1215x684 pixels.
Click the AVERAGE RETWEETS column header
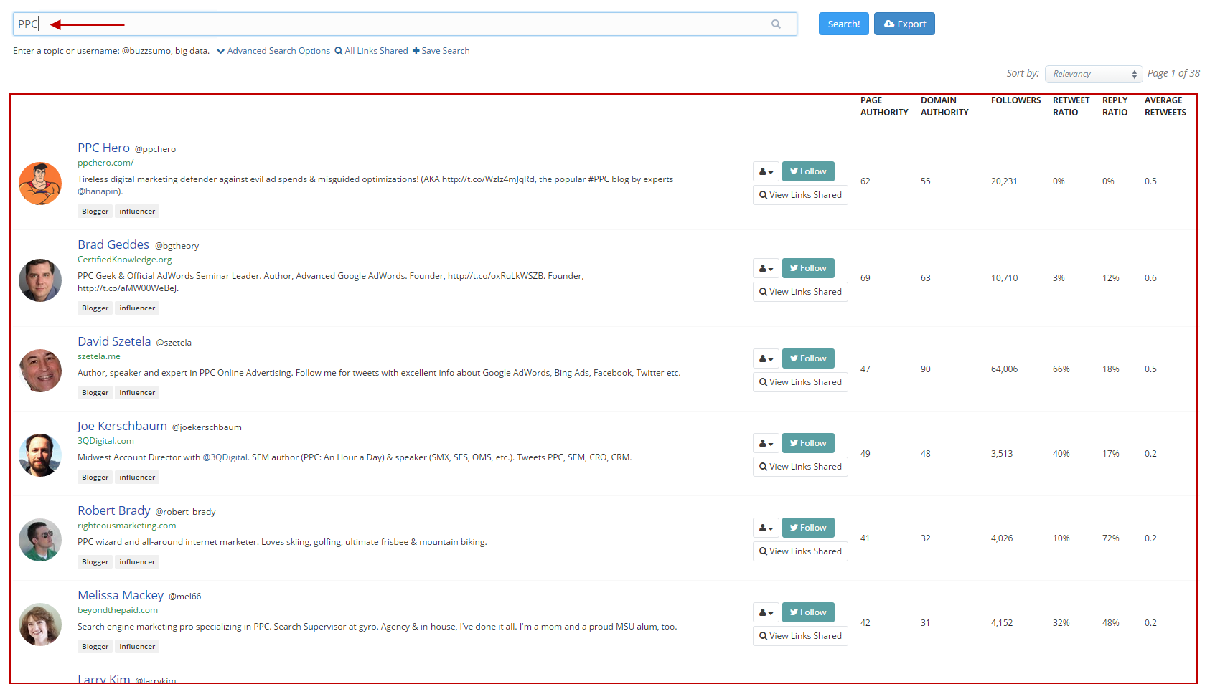tap(1165, 106)
